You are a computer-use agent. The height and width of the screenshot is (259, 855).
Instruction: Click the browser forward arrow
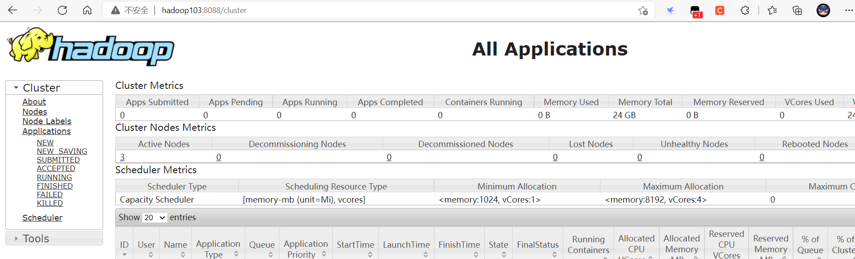pyautogui.click(x=38, y=10)
